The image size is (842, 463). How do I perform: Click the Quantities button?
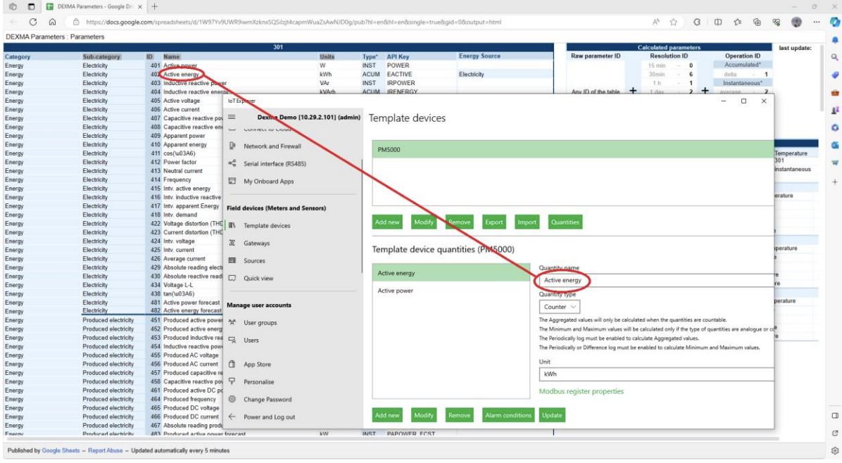(x=565, y=222)
